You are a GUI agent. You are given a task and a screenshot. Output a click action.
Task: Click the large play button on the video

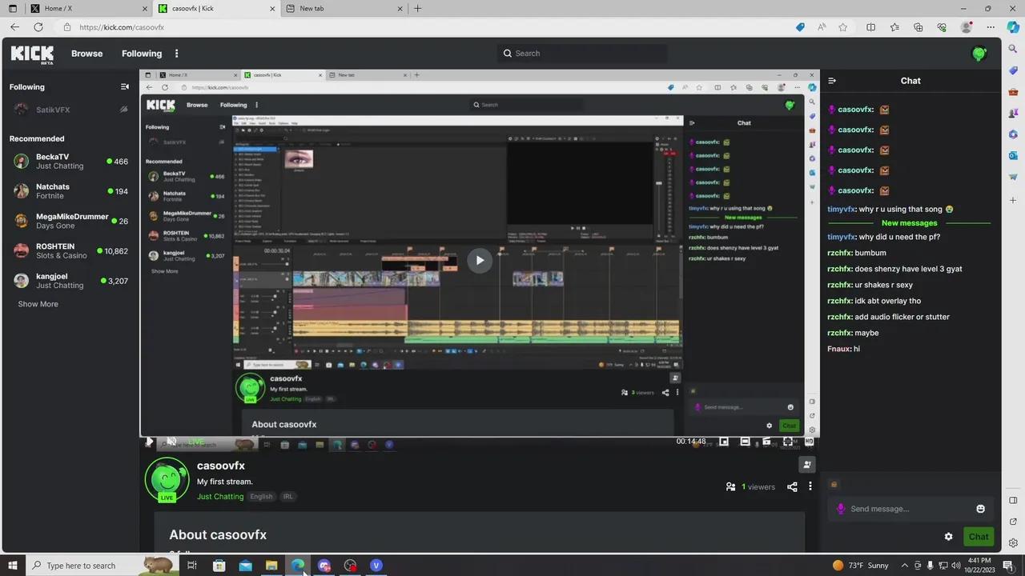tap(480, 260)
